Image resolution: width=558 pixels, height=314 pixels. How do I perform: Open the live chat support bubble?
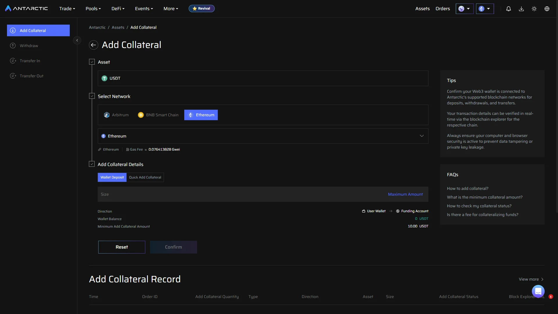coord(538,291)
